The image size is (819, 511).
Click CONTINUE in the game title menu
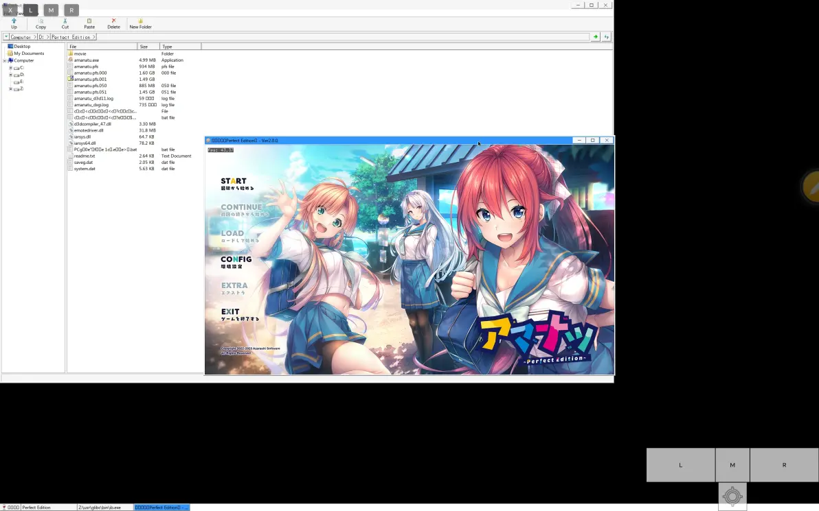pyautogui.click(x=244, y=210)
